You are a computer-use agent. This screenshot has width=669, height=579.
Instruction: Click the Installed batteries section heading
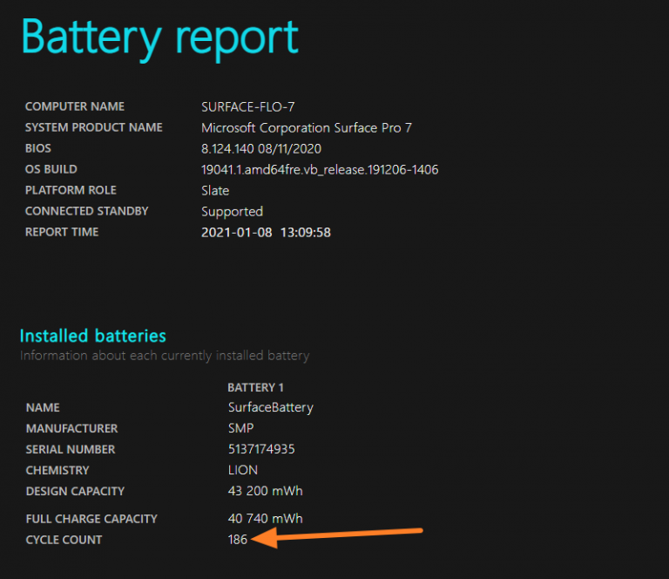pos(92,336)
